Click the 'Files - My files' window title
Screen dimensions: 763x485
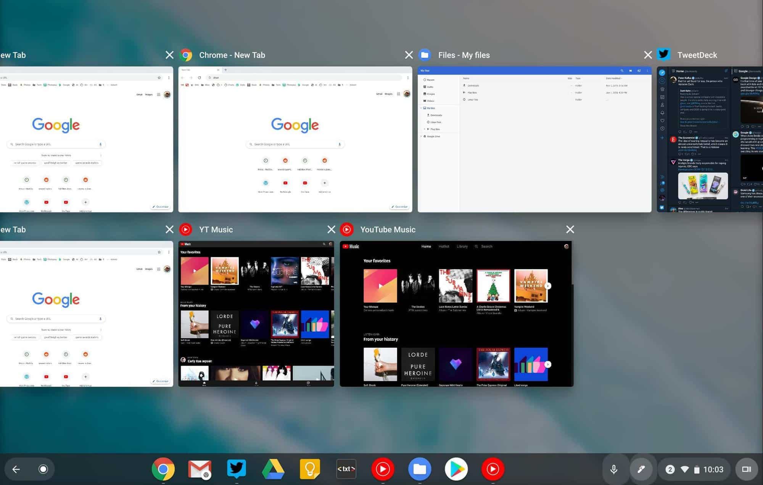pos(464,55)
